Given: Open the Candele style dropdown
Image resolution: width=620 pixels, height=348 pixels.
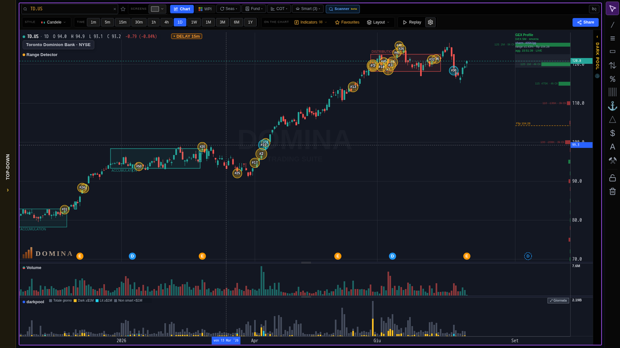Looking at the screenshot, I should (54, 22).
